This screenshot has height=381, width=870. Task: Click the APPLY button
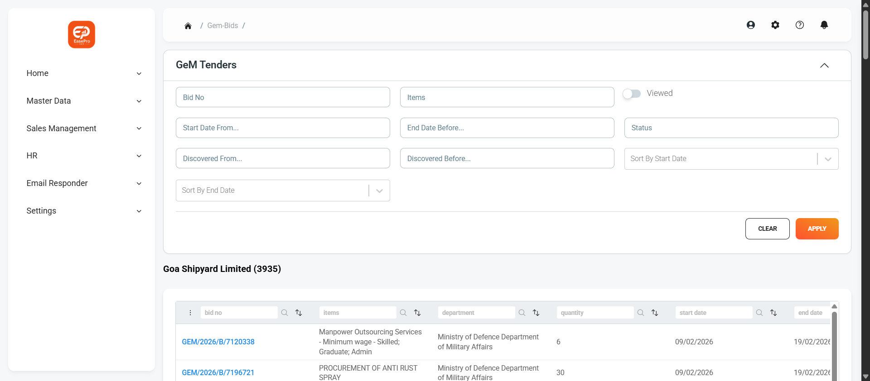click(817, 229)
